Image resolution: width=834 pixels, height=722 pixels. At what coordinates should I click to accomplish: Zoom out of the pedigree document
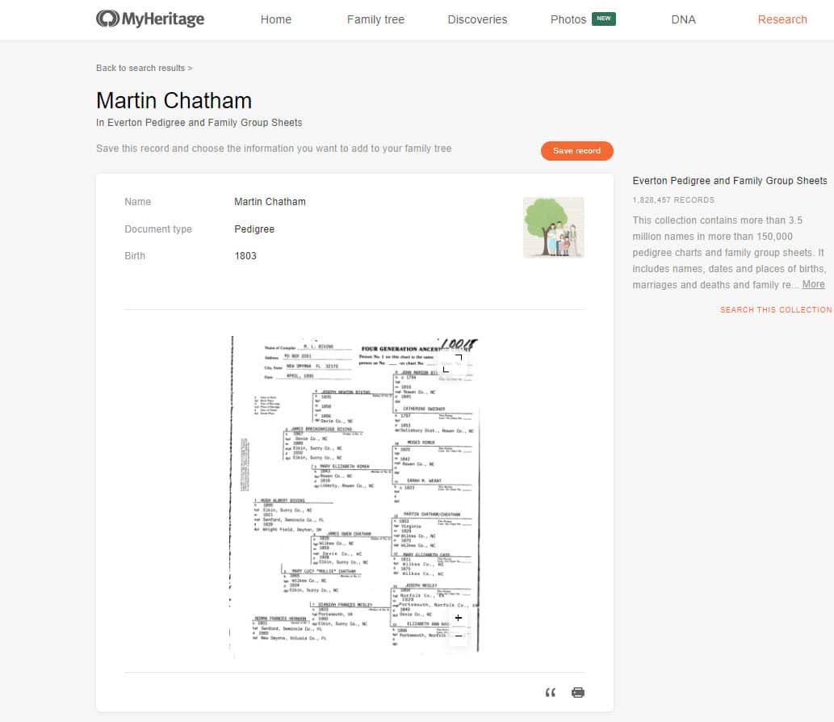point(459,636)
